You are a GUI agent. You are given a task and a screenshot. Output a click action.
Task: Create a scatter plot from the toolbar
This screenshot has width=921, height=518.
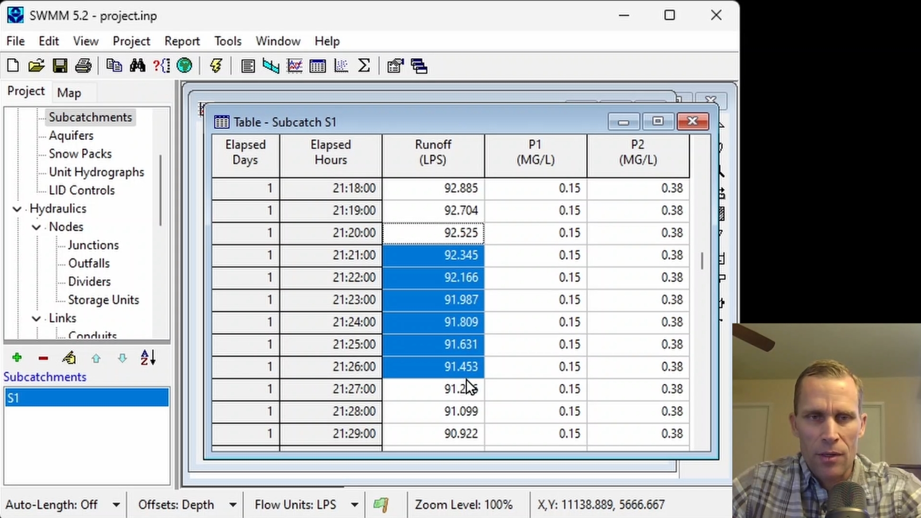click(341, 66)
